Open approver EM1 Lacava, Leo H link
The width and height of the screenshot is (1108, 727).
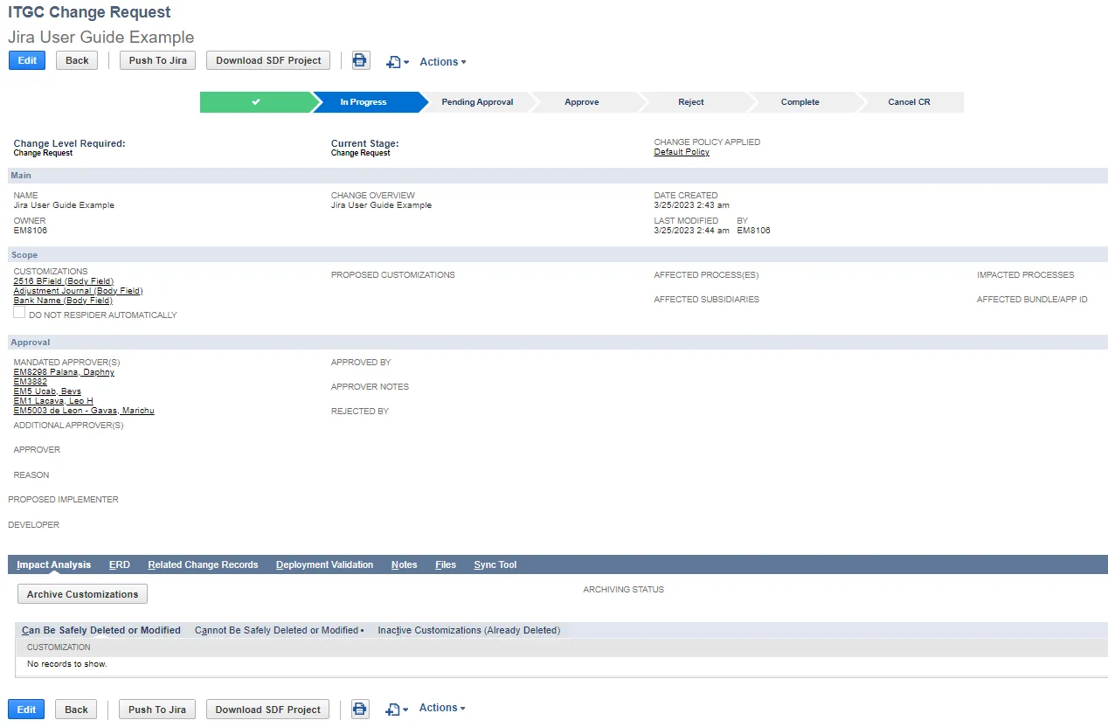(53, 401)
